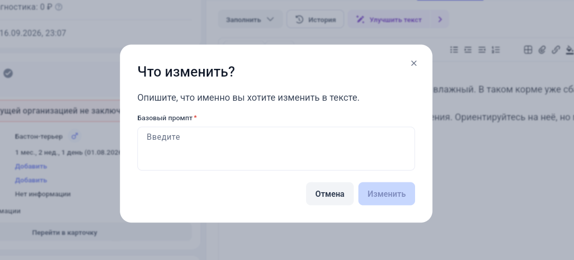The width and height of the screenshot is (574, 260).
Task: Click the date '16.09.2026, 23:07'
Action: (33, 33)
